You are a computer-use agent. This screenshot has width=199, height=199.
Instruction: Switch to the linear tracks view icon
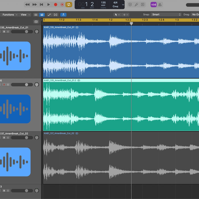click(x=42, y=15)
